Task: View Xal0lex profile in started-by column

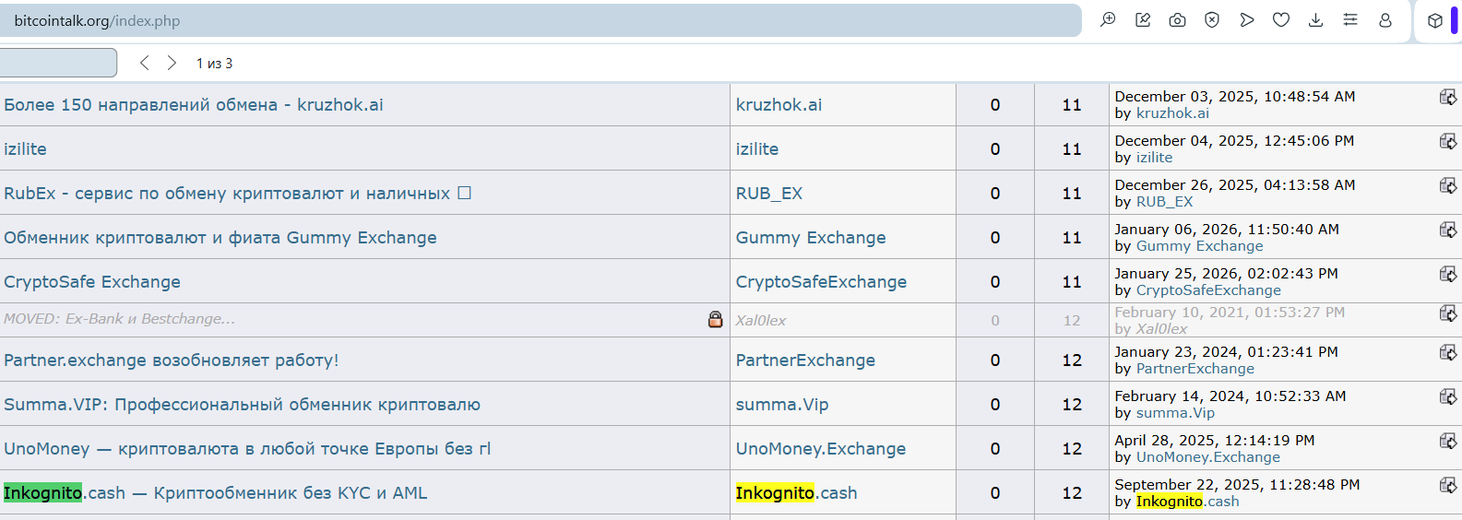Action: click(761, 320)
